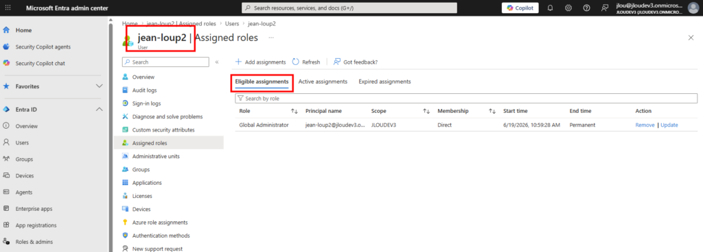The height and width of the screenshot is (252, 703).
Task: Open notifications bell icon
Action: point(550,8)
